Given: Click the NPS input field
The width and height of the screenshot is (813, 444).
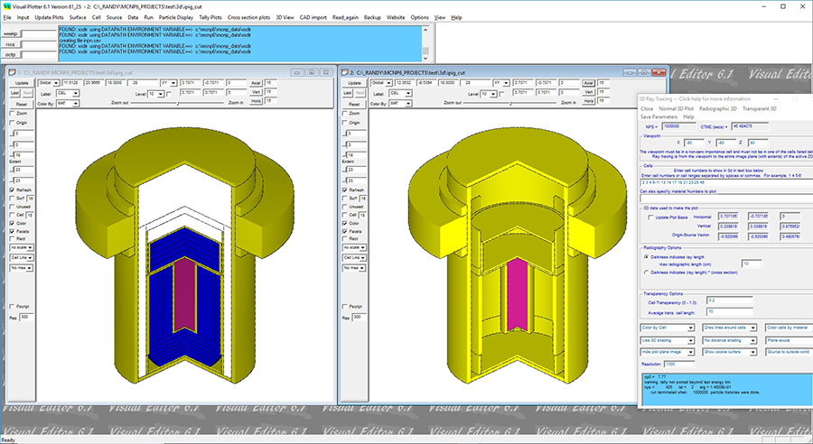Looking at the screenshot, I should pos(678,126).
